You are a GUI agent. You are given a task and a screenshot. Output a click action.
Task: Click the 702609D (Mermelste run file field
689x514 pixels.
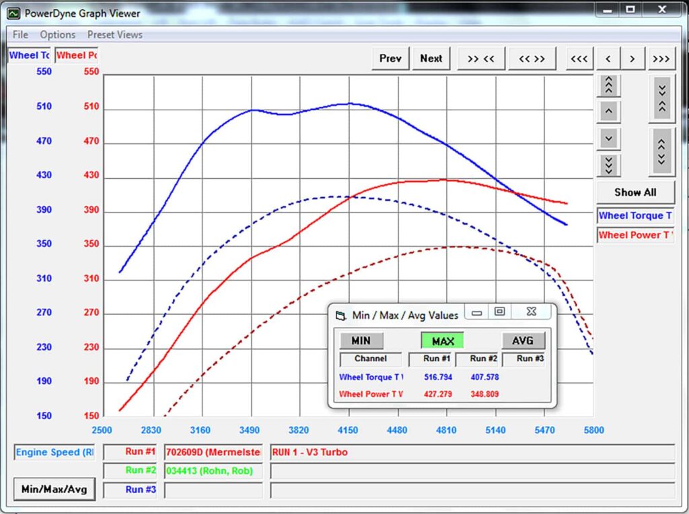213,452
